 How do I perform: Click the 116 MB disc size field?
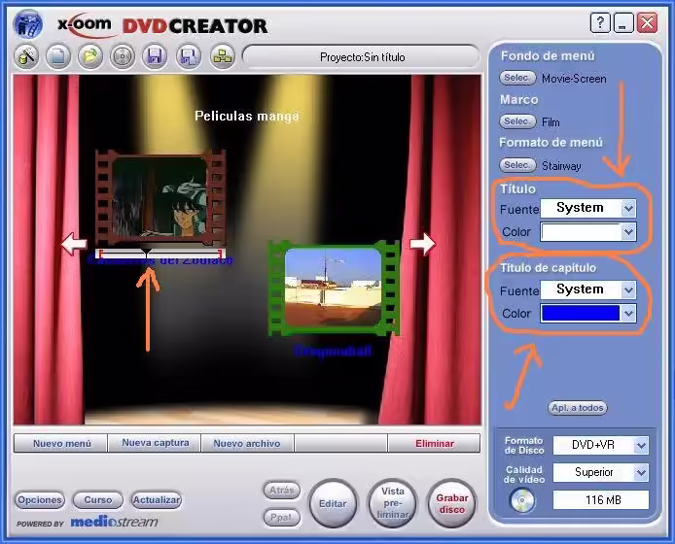(601, 500)
